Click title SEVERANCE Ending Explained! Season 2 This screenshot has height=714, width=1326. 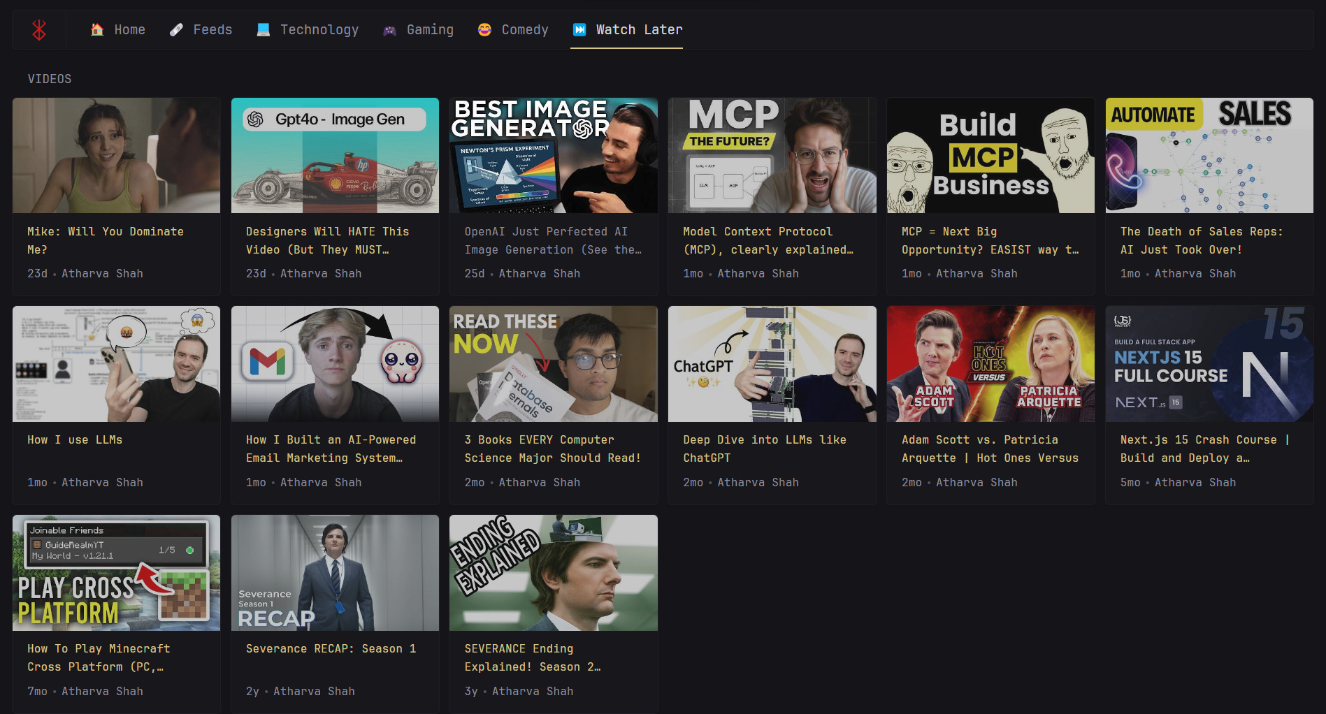coord(533,657)
